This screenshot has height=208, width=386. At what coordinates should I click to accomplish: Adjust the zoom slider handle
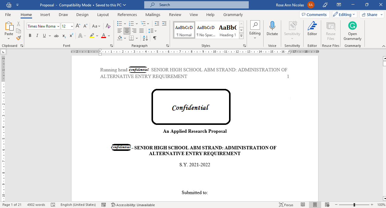pos(354,205)
